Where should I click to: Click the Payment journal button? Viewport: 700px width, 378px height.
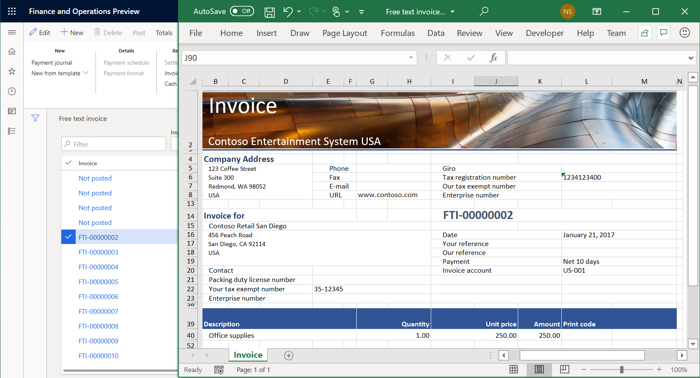click(52, 63)
